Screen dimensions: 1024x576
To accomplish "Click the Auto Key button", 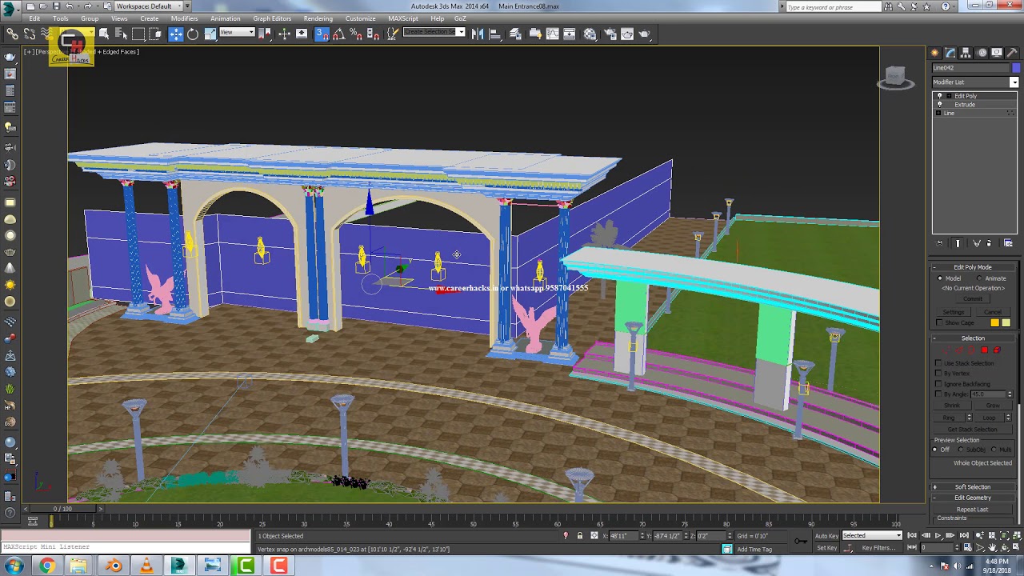I will pyautogui.click(x=826, y=536).
